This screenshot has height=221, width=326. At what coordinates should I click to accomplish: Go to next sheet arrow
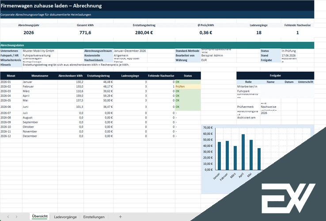coord(16,217)
